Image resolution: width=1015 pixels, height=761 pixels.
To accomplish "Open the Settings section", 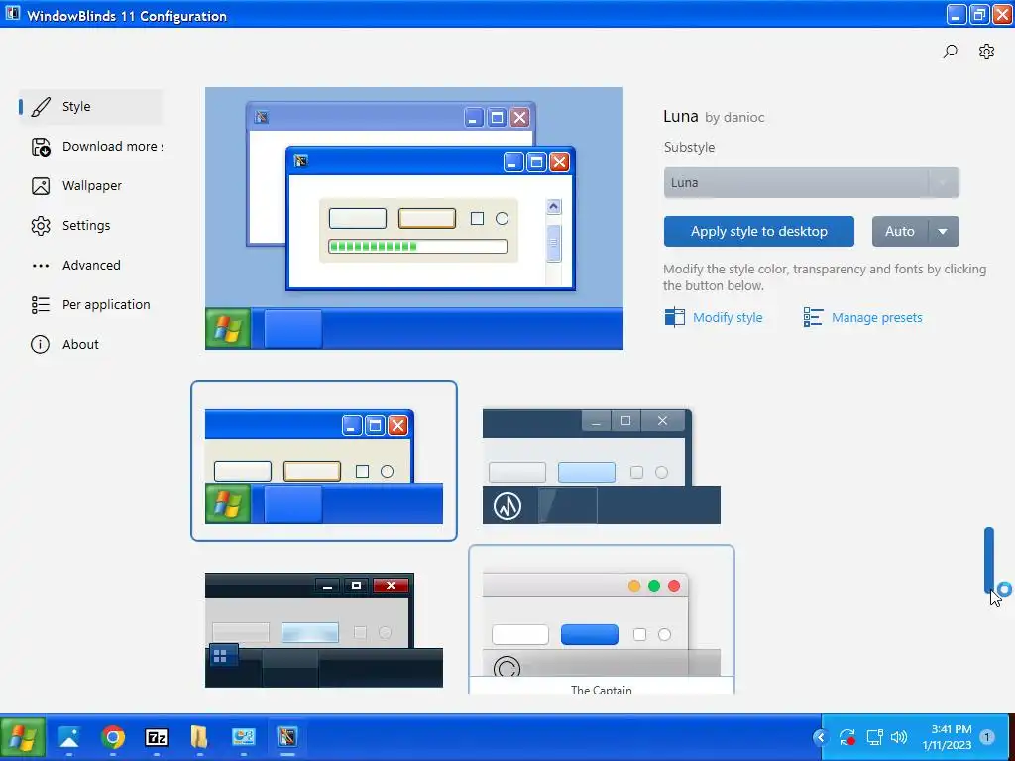I will pos(90,226).
